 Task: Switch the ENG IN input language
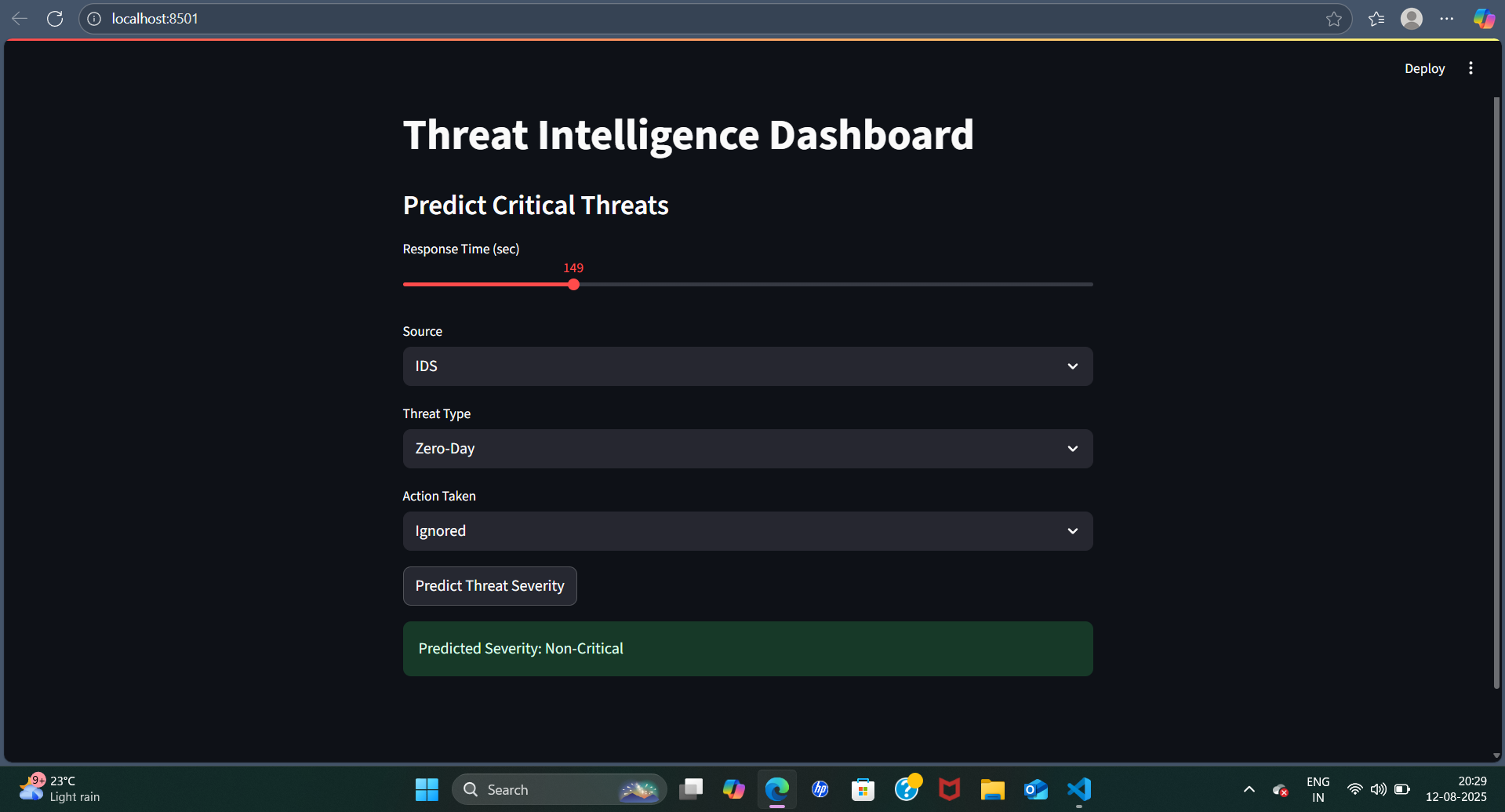tap(1318, 789)
